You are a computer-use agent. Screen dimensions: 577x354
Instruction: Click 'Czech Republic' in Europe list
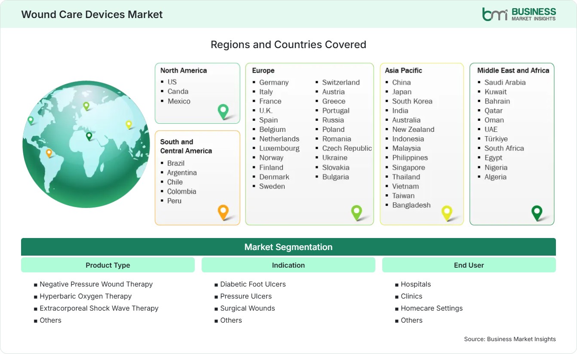347,149
